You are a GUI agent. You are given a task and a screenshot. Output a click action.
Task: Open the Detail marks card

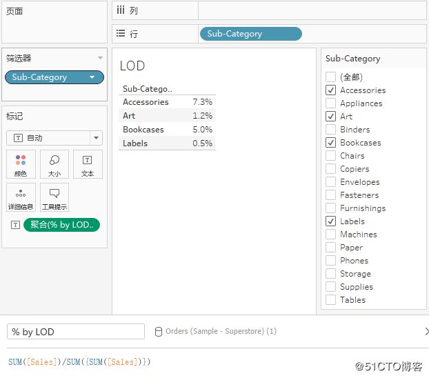click(x=21, y=197)
